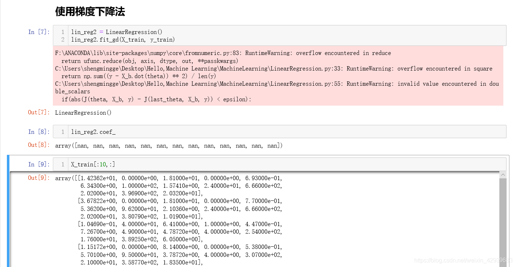Click the 'return np.sum' warning line
This screenshot has width=516, height=267.
pos(139,76)
